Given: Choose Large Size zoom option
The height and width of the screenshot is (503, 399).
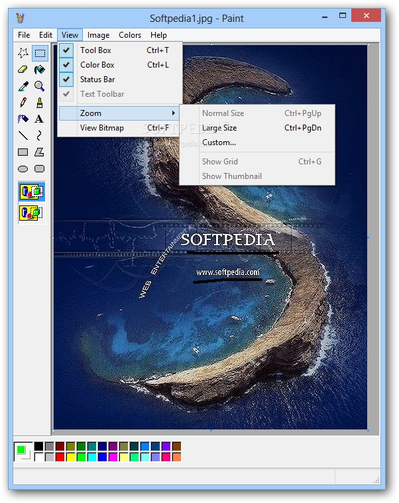Looking at the screenshot, I should 257,128.
